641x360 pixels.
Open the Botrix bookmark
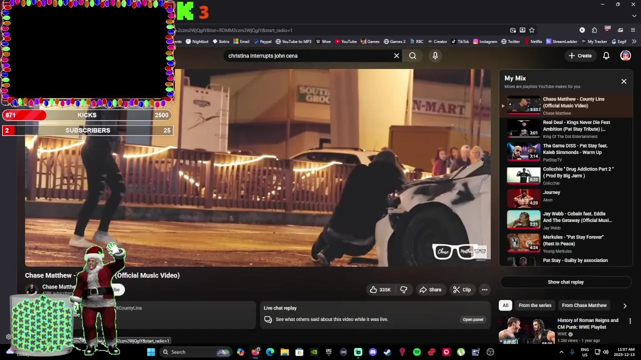[x=221, y=41]
